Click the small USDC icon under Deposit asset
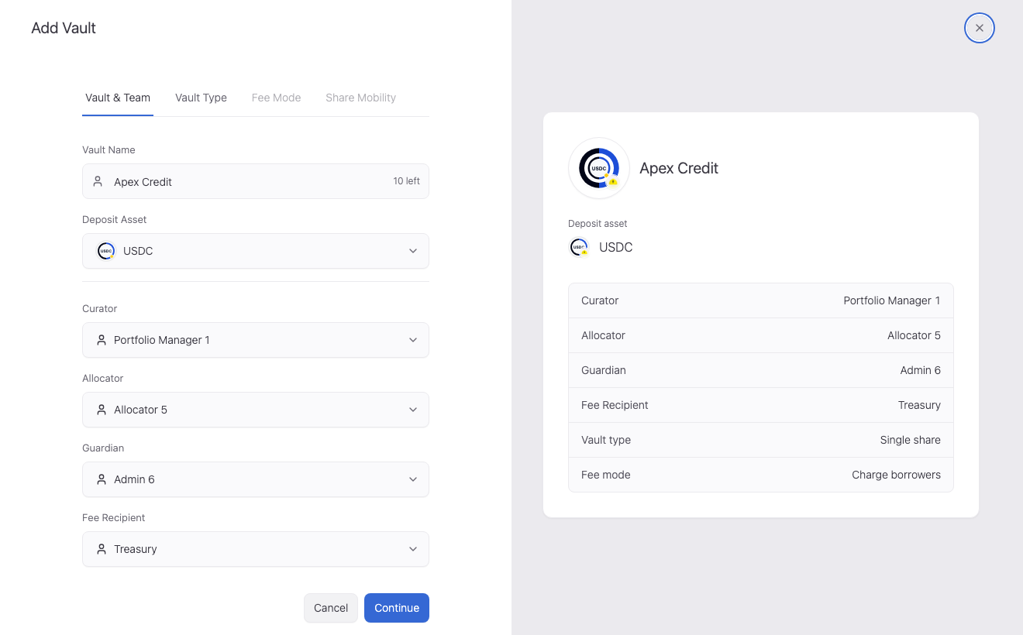The height and width of the screenshot is (635, 1023). 579,248
